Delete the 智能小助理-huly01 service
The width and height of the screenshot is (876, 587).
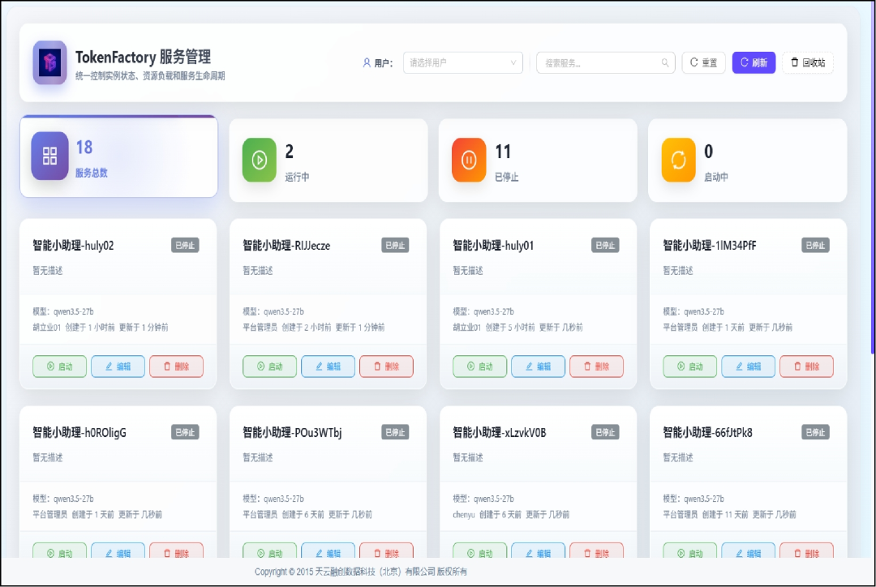coord(597,366)
